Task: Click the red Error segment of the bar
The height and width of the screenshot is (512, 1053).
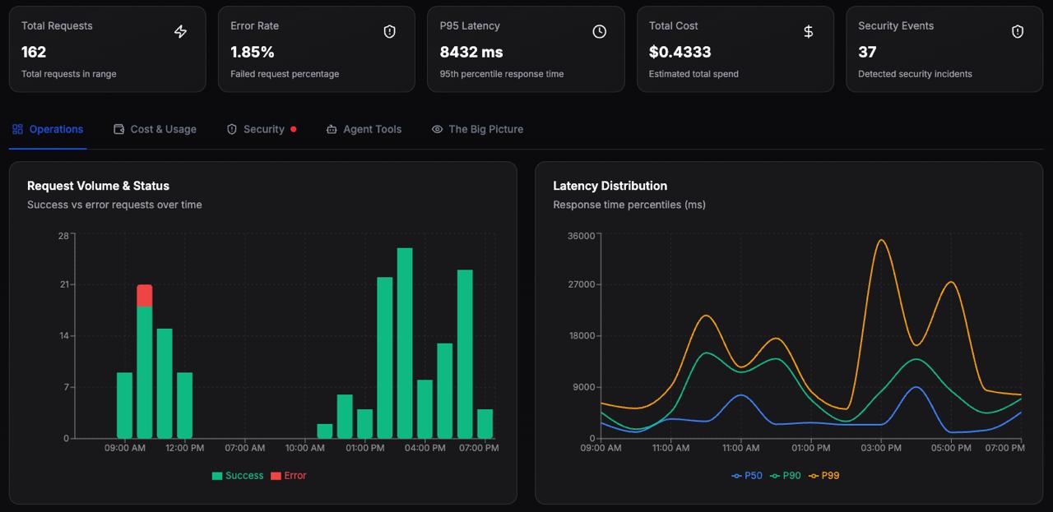Action: (x=145, y=295)
